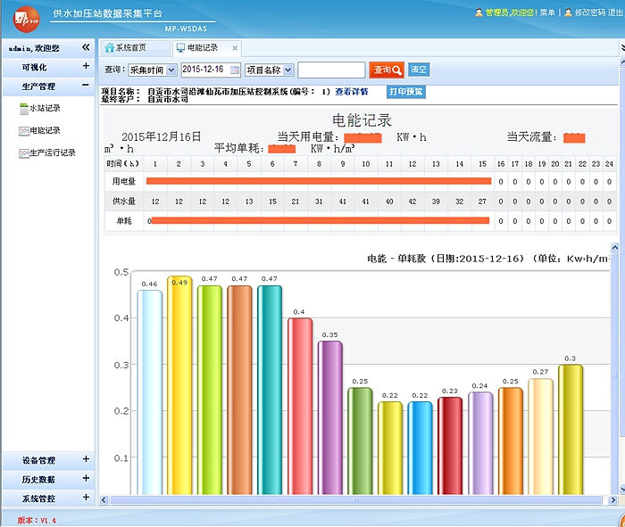Click the 打印预览 button
Image resolution: width=625 pixels, height=527 pixels.
pos(406,92)
